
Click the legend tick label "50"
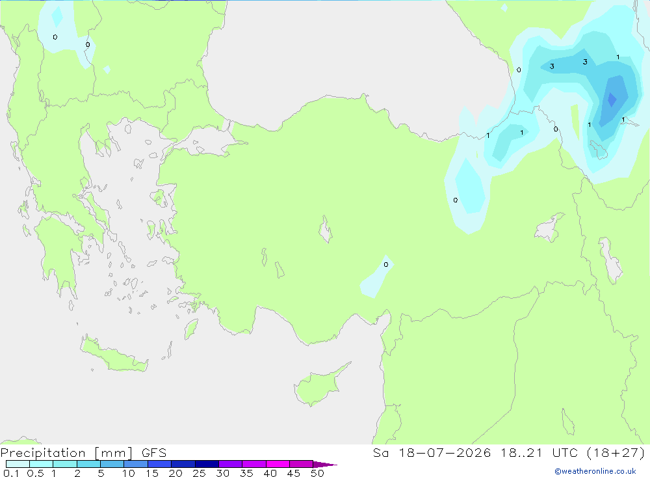click(318, 473)
